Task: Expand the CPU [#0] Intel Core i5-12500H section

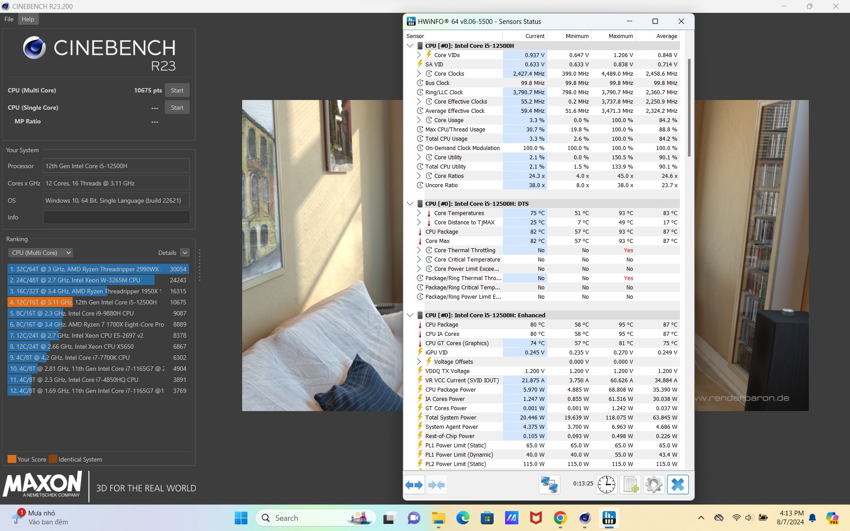Action: (x=411, y=46)
